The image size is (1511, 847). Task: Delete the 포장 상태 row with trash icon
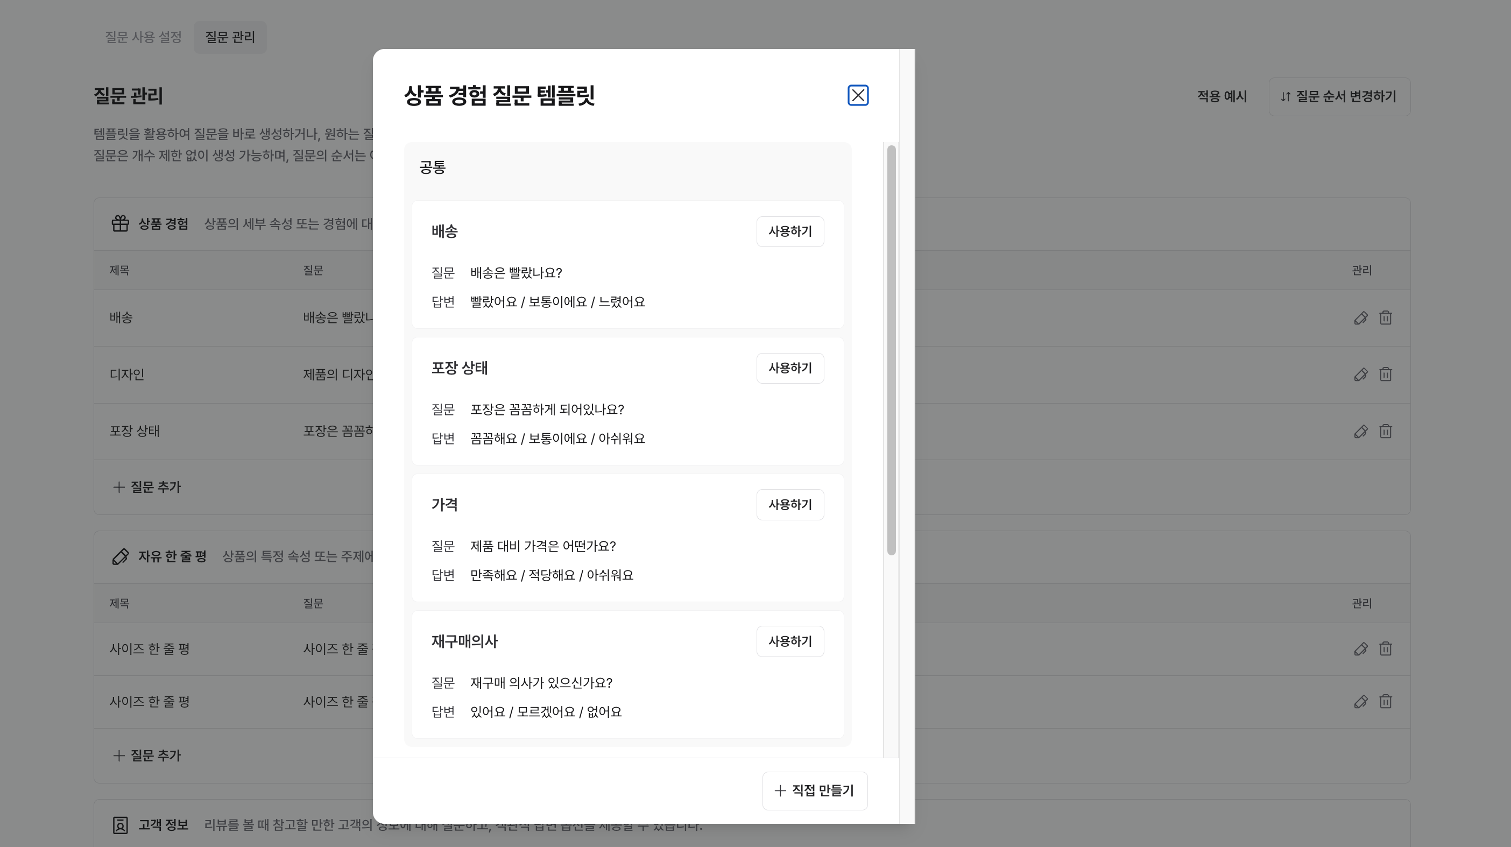[x=1386, y=431]
